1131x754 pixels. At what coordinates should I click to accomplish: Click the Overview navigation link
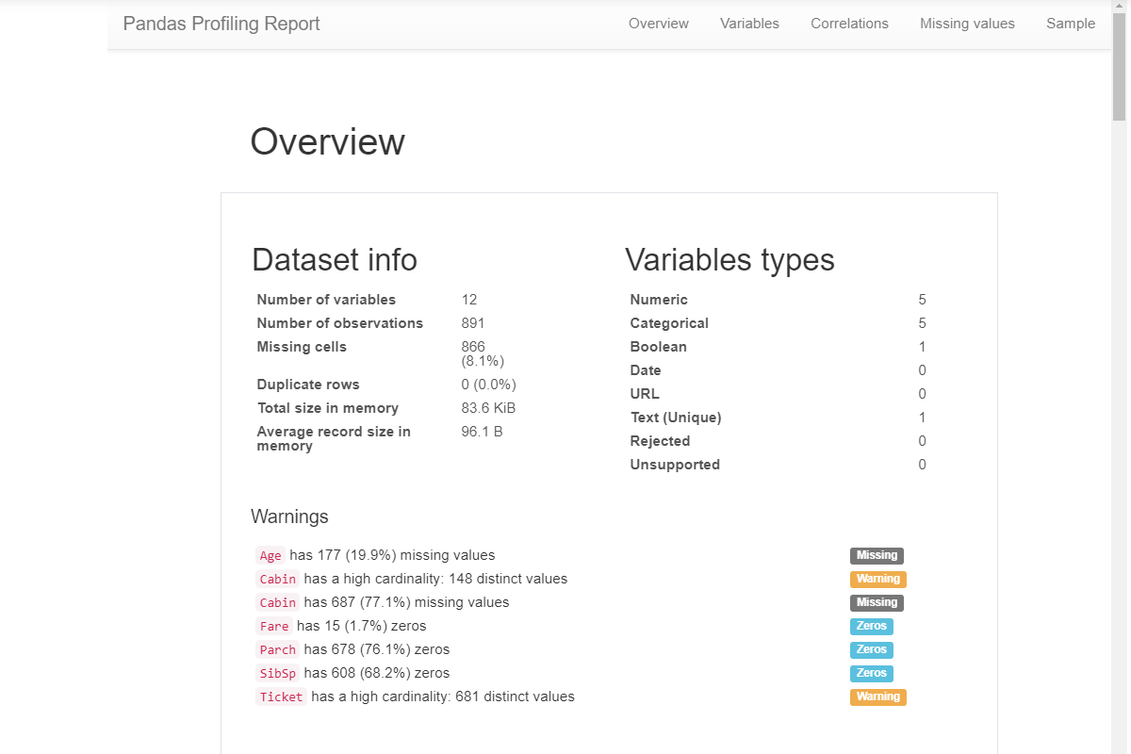[658, 24]
